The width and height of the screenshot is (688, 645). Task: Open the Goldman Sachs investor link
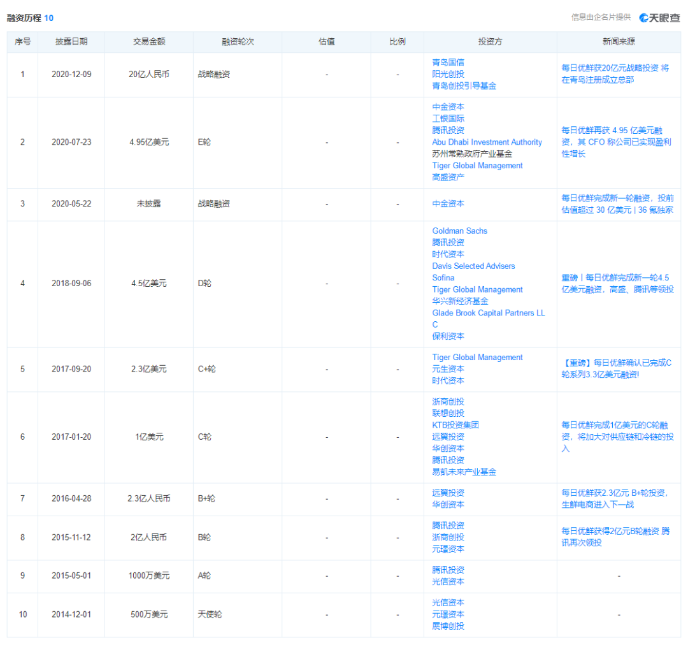tap(459, 231)
